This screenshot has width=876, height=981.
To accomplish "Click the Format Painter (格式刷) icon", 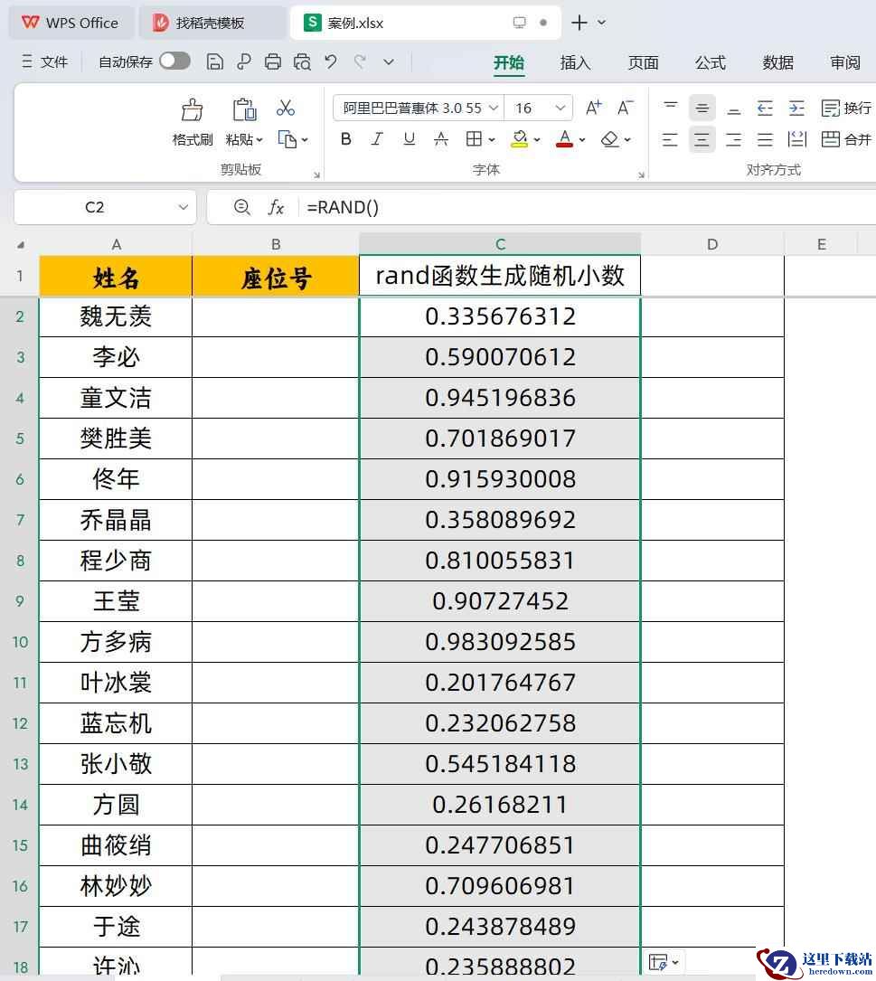I will point(192,110).
